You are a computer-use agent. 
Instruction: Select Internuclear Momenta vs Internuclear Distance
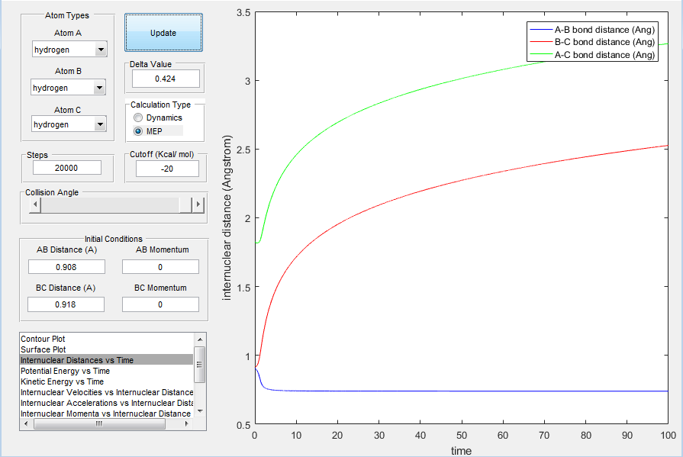point(105,414)
